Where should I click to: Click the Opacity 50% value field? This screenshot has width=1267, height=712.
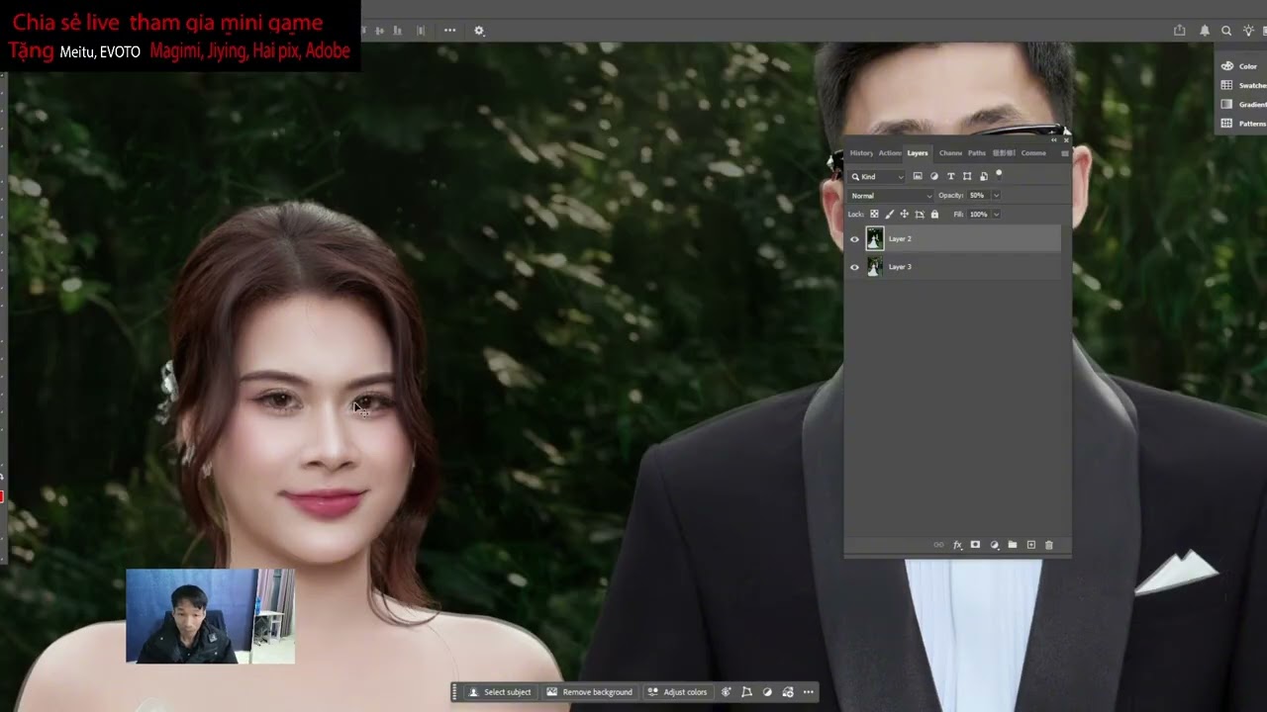pyautogui.click(x=978, y=196)
